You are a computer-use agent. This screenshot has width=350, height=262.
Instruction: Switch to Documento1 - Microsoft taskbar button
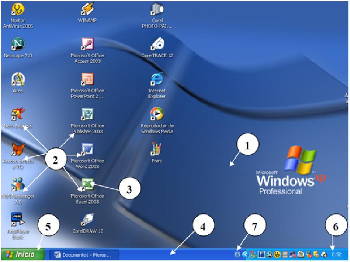[x=84, y=255]
